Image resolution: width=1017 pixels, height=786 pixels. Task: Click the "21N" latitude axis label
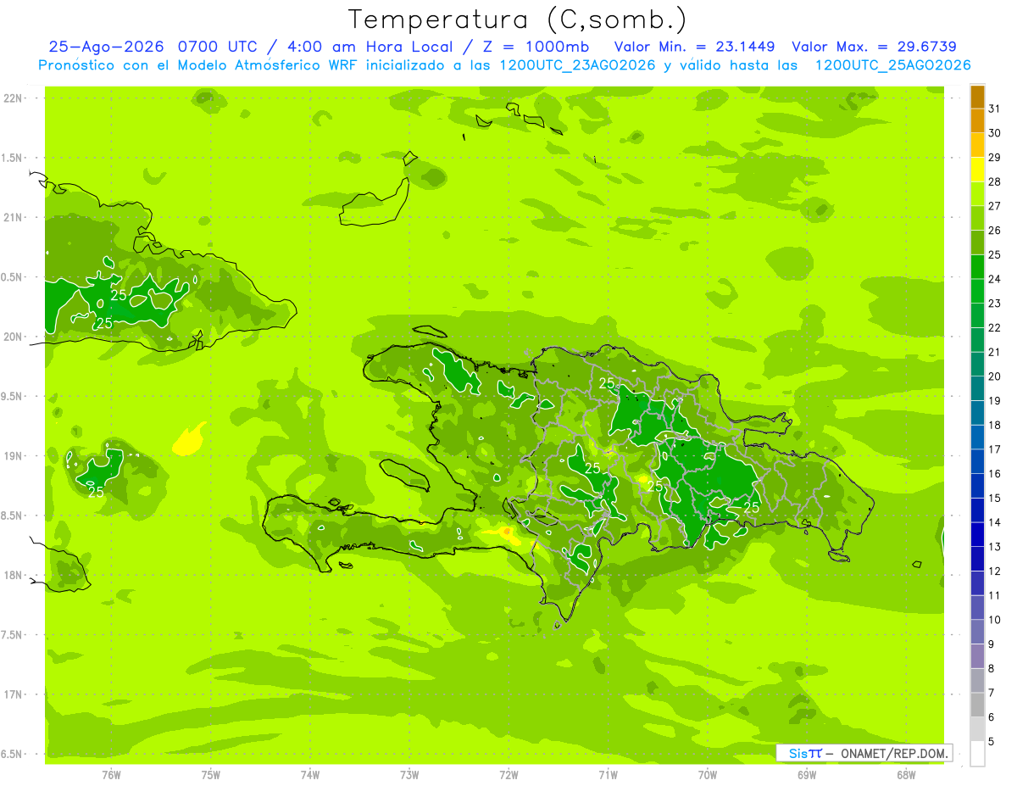[x=14, y=218]
